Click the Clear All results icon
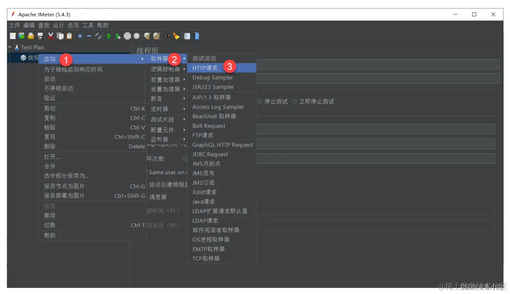 tap(156, 36)
